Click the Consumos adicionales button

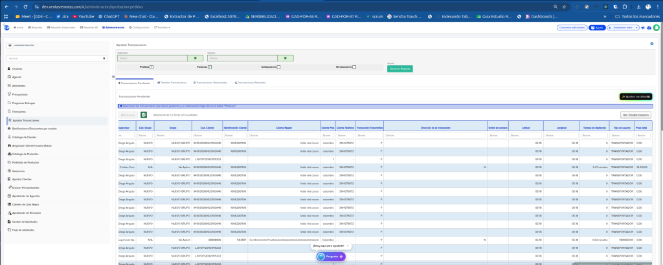[572, 27]
